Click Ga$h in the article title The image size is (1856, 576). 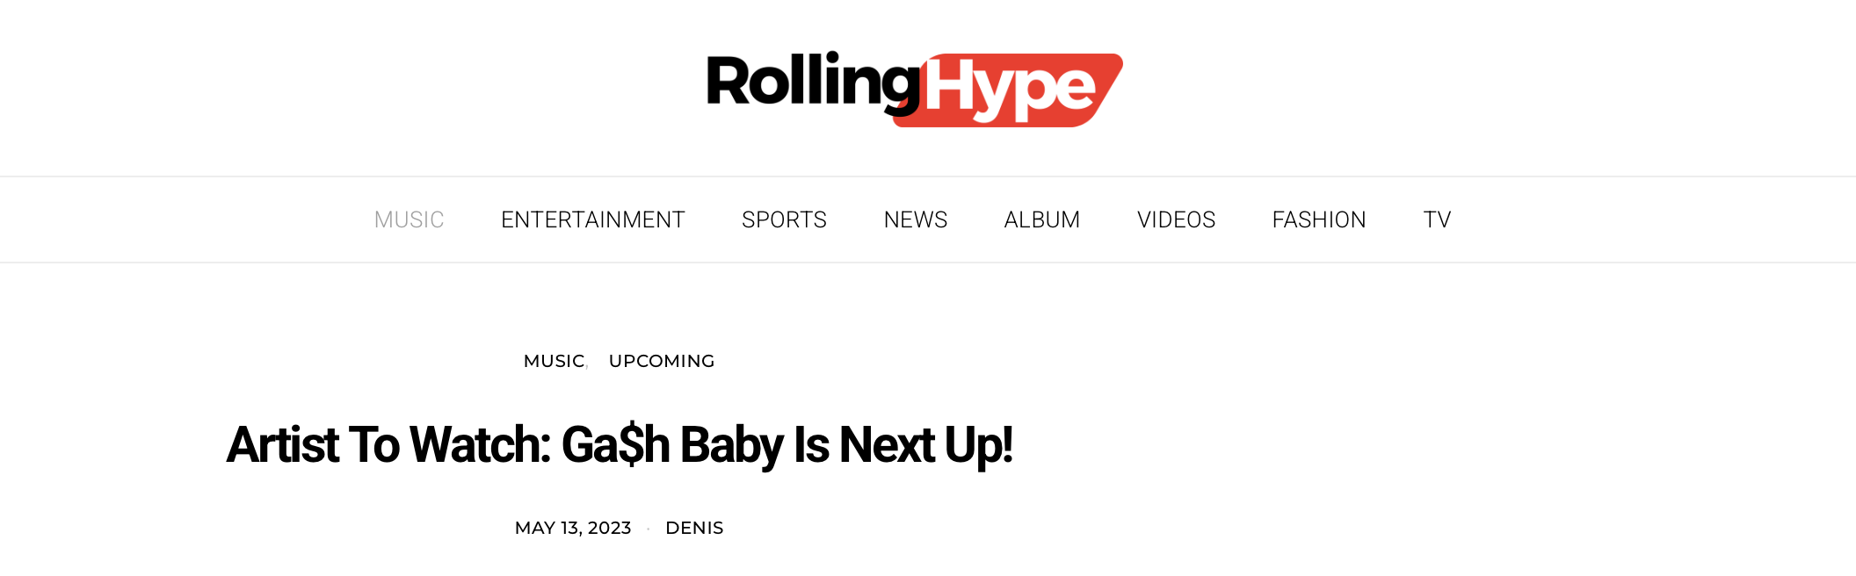(x=615, y=445)
